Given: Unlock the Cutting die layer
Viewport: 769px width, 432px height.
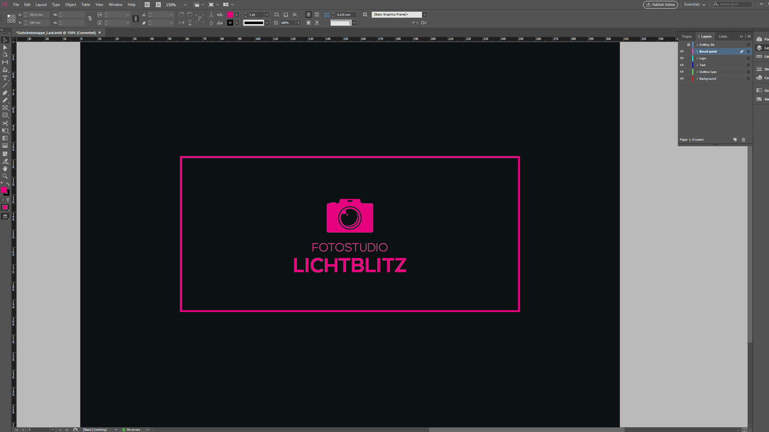Looking at the screenshot, I should pyautogui.click(x=688, y=44).
